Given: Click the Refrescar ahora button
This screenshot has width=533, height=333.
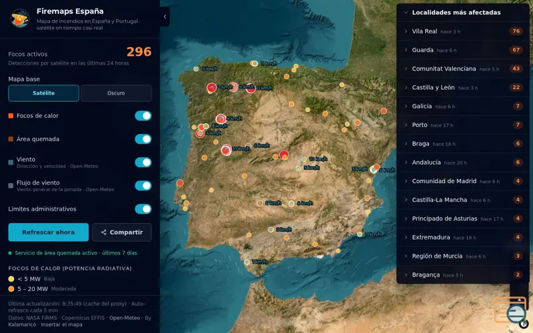Looking at the screenshot, I should click(48, 232).
